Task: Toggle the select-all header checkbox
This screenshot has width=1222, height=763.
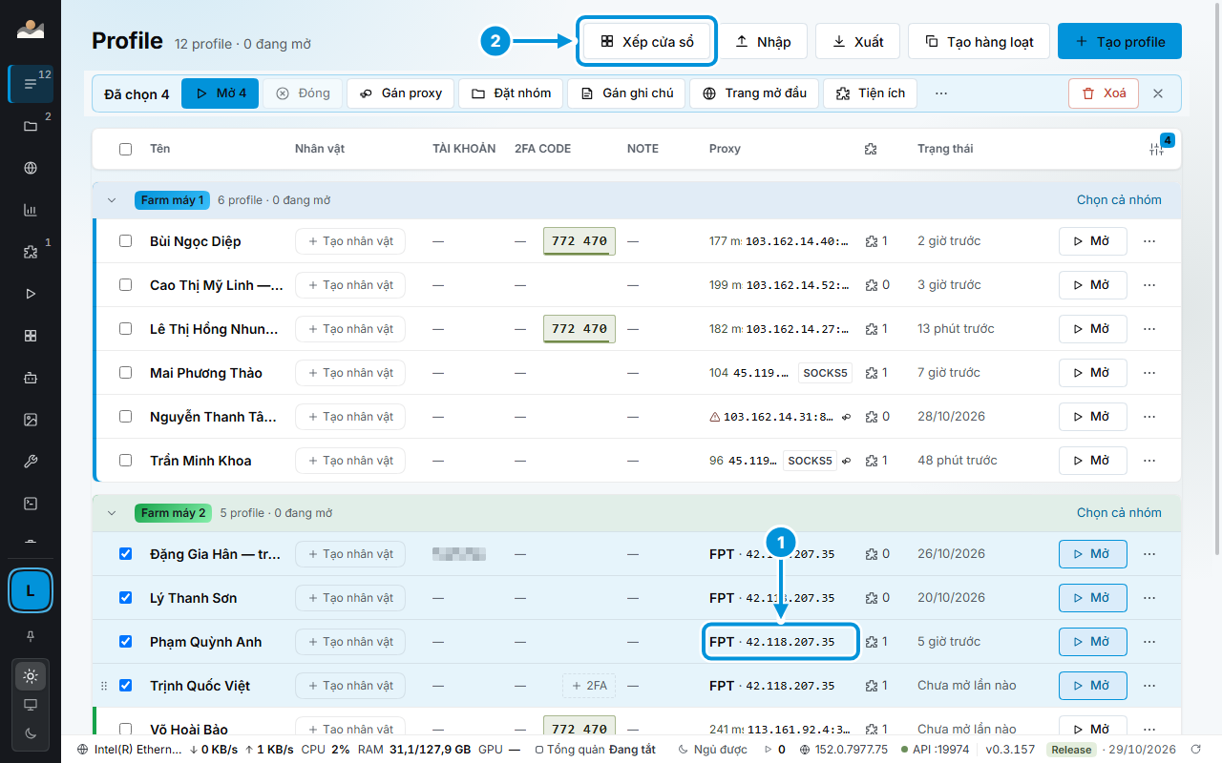Action: coord(125,149)
